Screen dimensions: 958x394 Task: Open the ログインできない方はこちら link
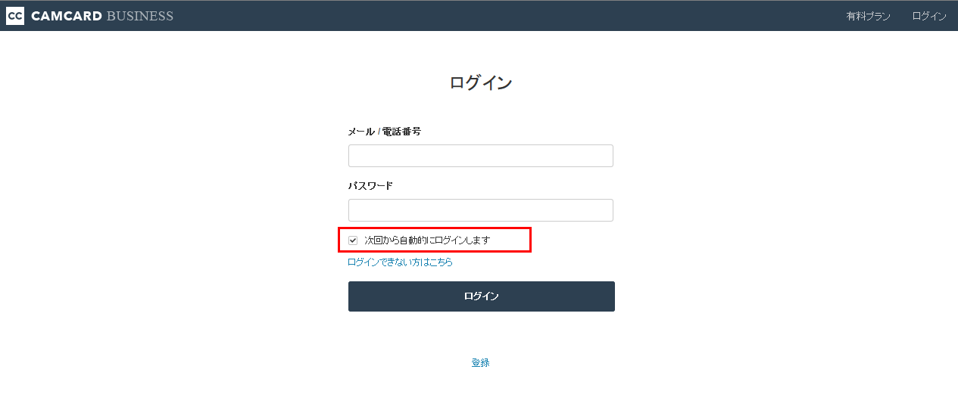pyautogui.click(x=400, y=262)
